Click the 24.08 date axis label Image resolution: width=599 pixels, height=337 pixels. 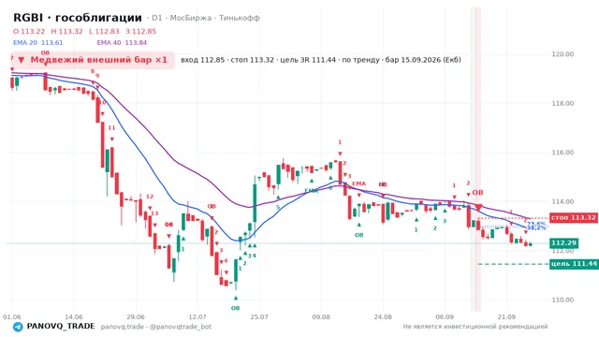coord(383,316)
